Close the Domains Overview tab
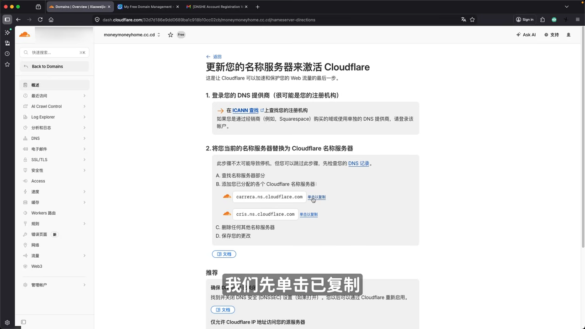 (x=109, y=7)
